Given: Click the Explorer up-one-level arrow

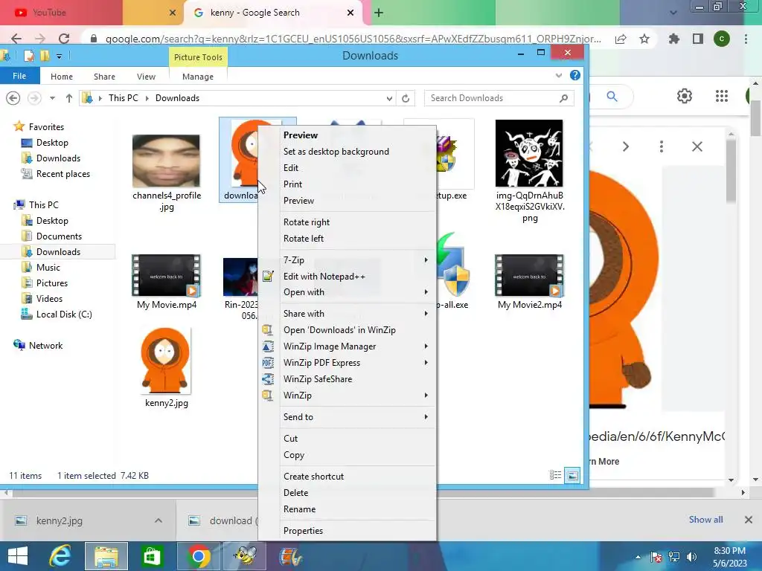Looking at the screenshot, I should coord(69,98).
